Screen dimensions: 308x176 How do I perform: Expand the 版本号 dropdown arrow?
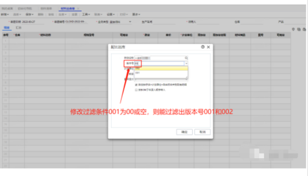186,64
